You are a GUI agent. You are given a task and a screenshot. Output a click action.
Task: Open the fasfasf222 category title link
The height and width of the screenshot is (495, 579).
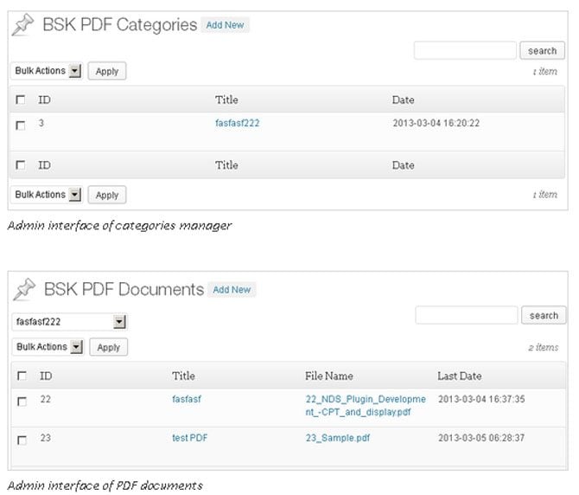(238, 123)
